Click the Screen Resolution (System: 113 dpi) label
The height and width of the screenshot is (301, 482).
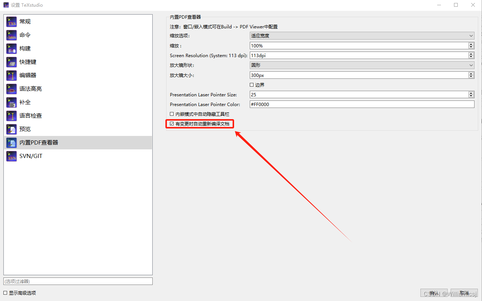coord(209,55)
